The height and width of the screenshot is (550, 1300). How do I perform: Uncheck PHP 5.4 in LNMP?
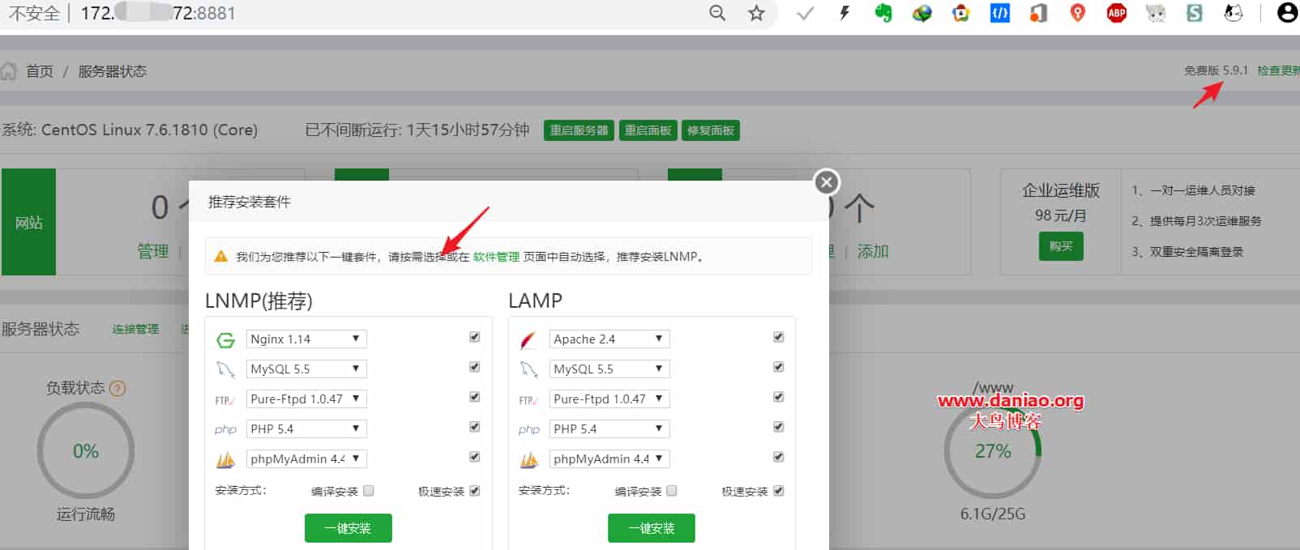click(x=475, y=427)
